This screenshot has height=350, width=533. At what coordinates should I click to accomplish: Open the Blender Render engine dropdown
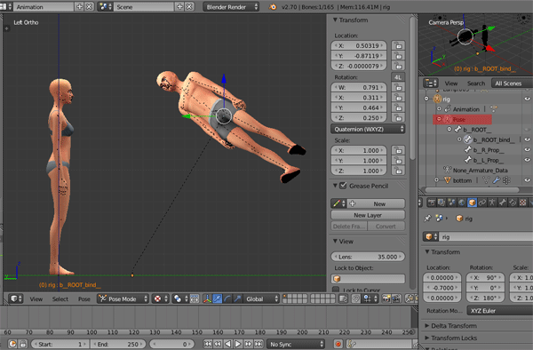coord(231,7)
